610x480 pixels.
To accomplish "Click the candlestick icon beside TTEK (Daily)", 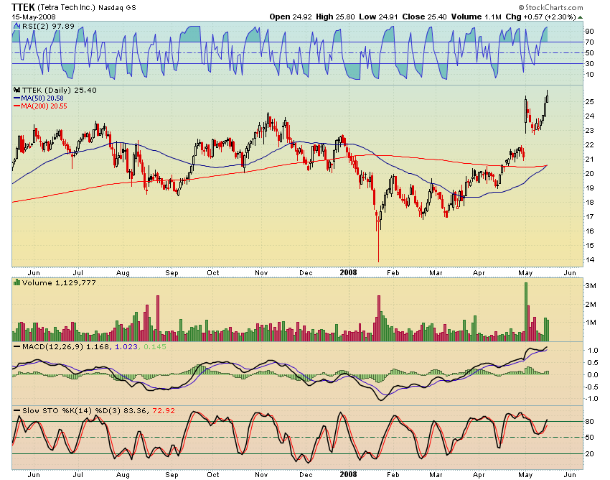I will tap(17, 90).
